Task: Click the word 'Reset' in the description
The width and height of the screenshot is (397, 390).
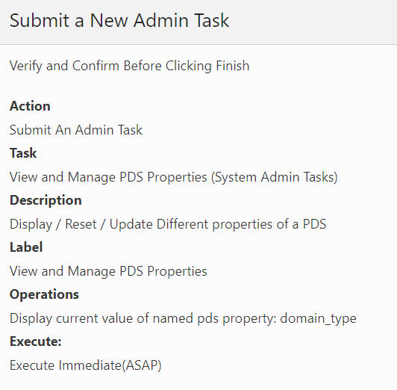Action: coord(81,224)
